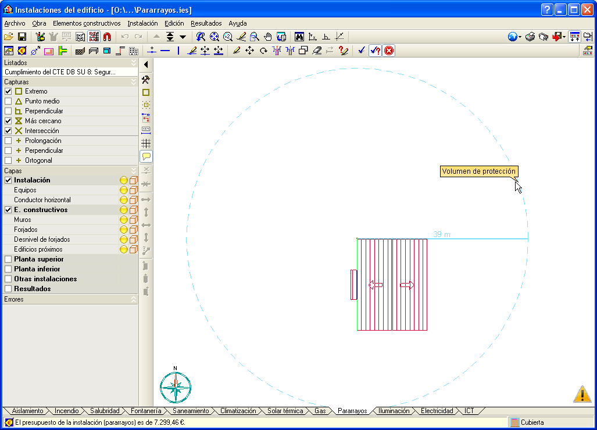Click the binoculars search icon
The height and width of the screenshot is (430, 597).
click(299, 37)
